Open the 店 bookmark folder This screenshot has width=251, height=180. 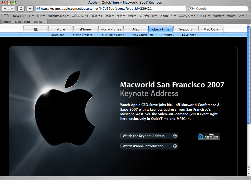(x=241, y=16)
